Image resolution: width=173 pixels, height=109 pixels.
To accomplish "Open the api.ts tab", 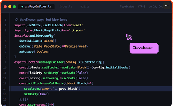I will [85, 7].
